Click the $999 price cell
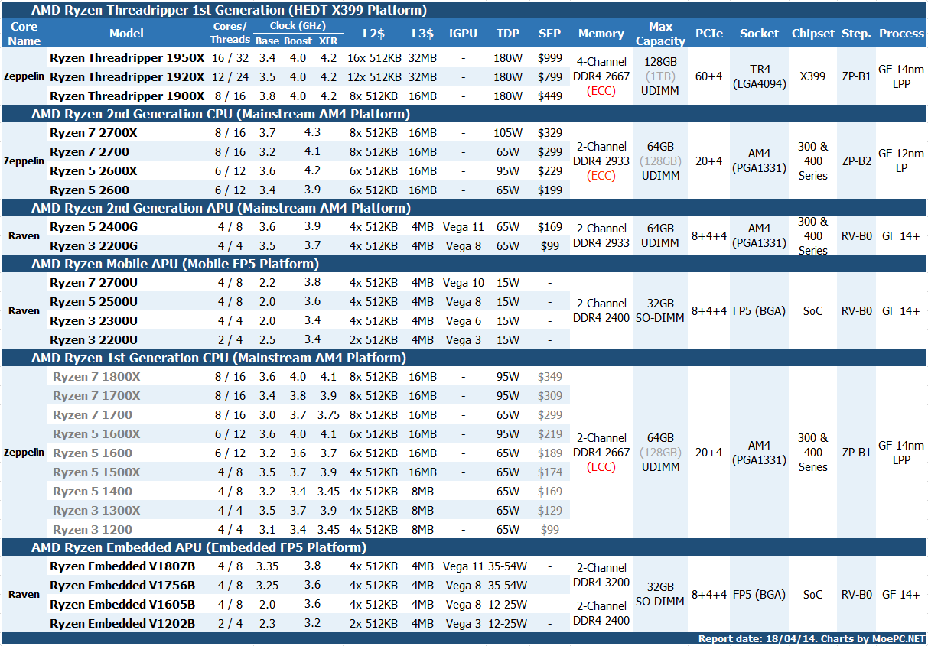 [x=549, y=58]
